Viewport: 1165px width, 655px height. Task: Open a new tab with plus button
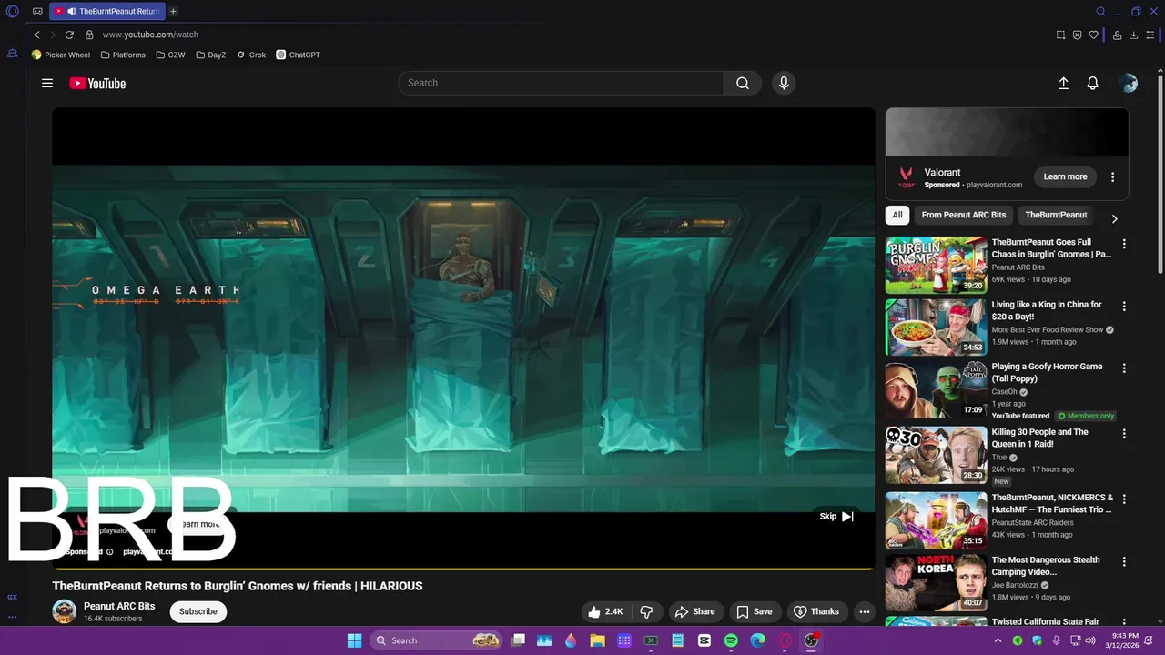173,12
